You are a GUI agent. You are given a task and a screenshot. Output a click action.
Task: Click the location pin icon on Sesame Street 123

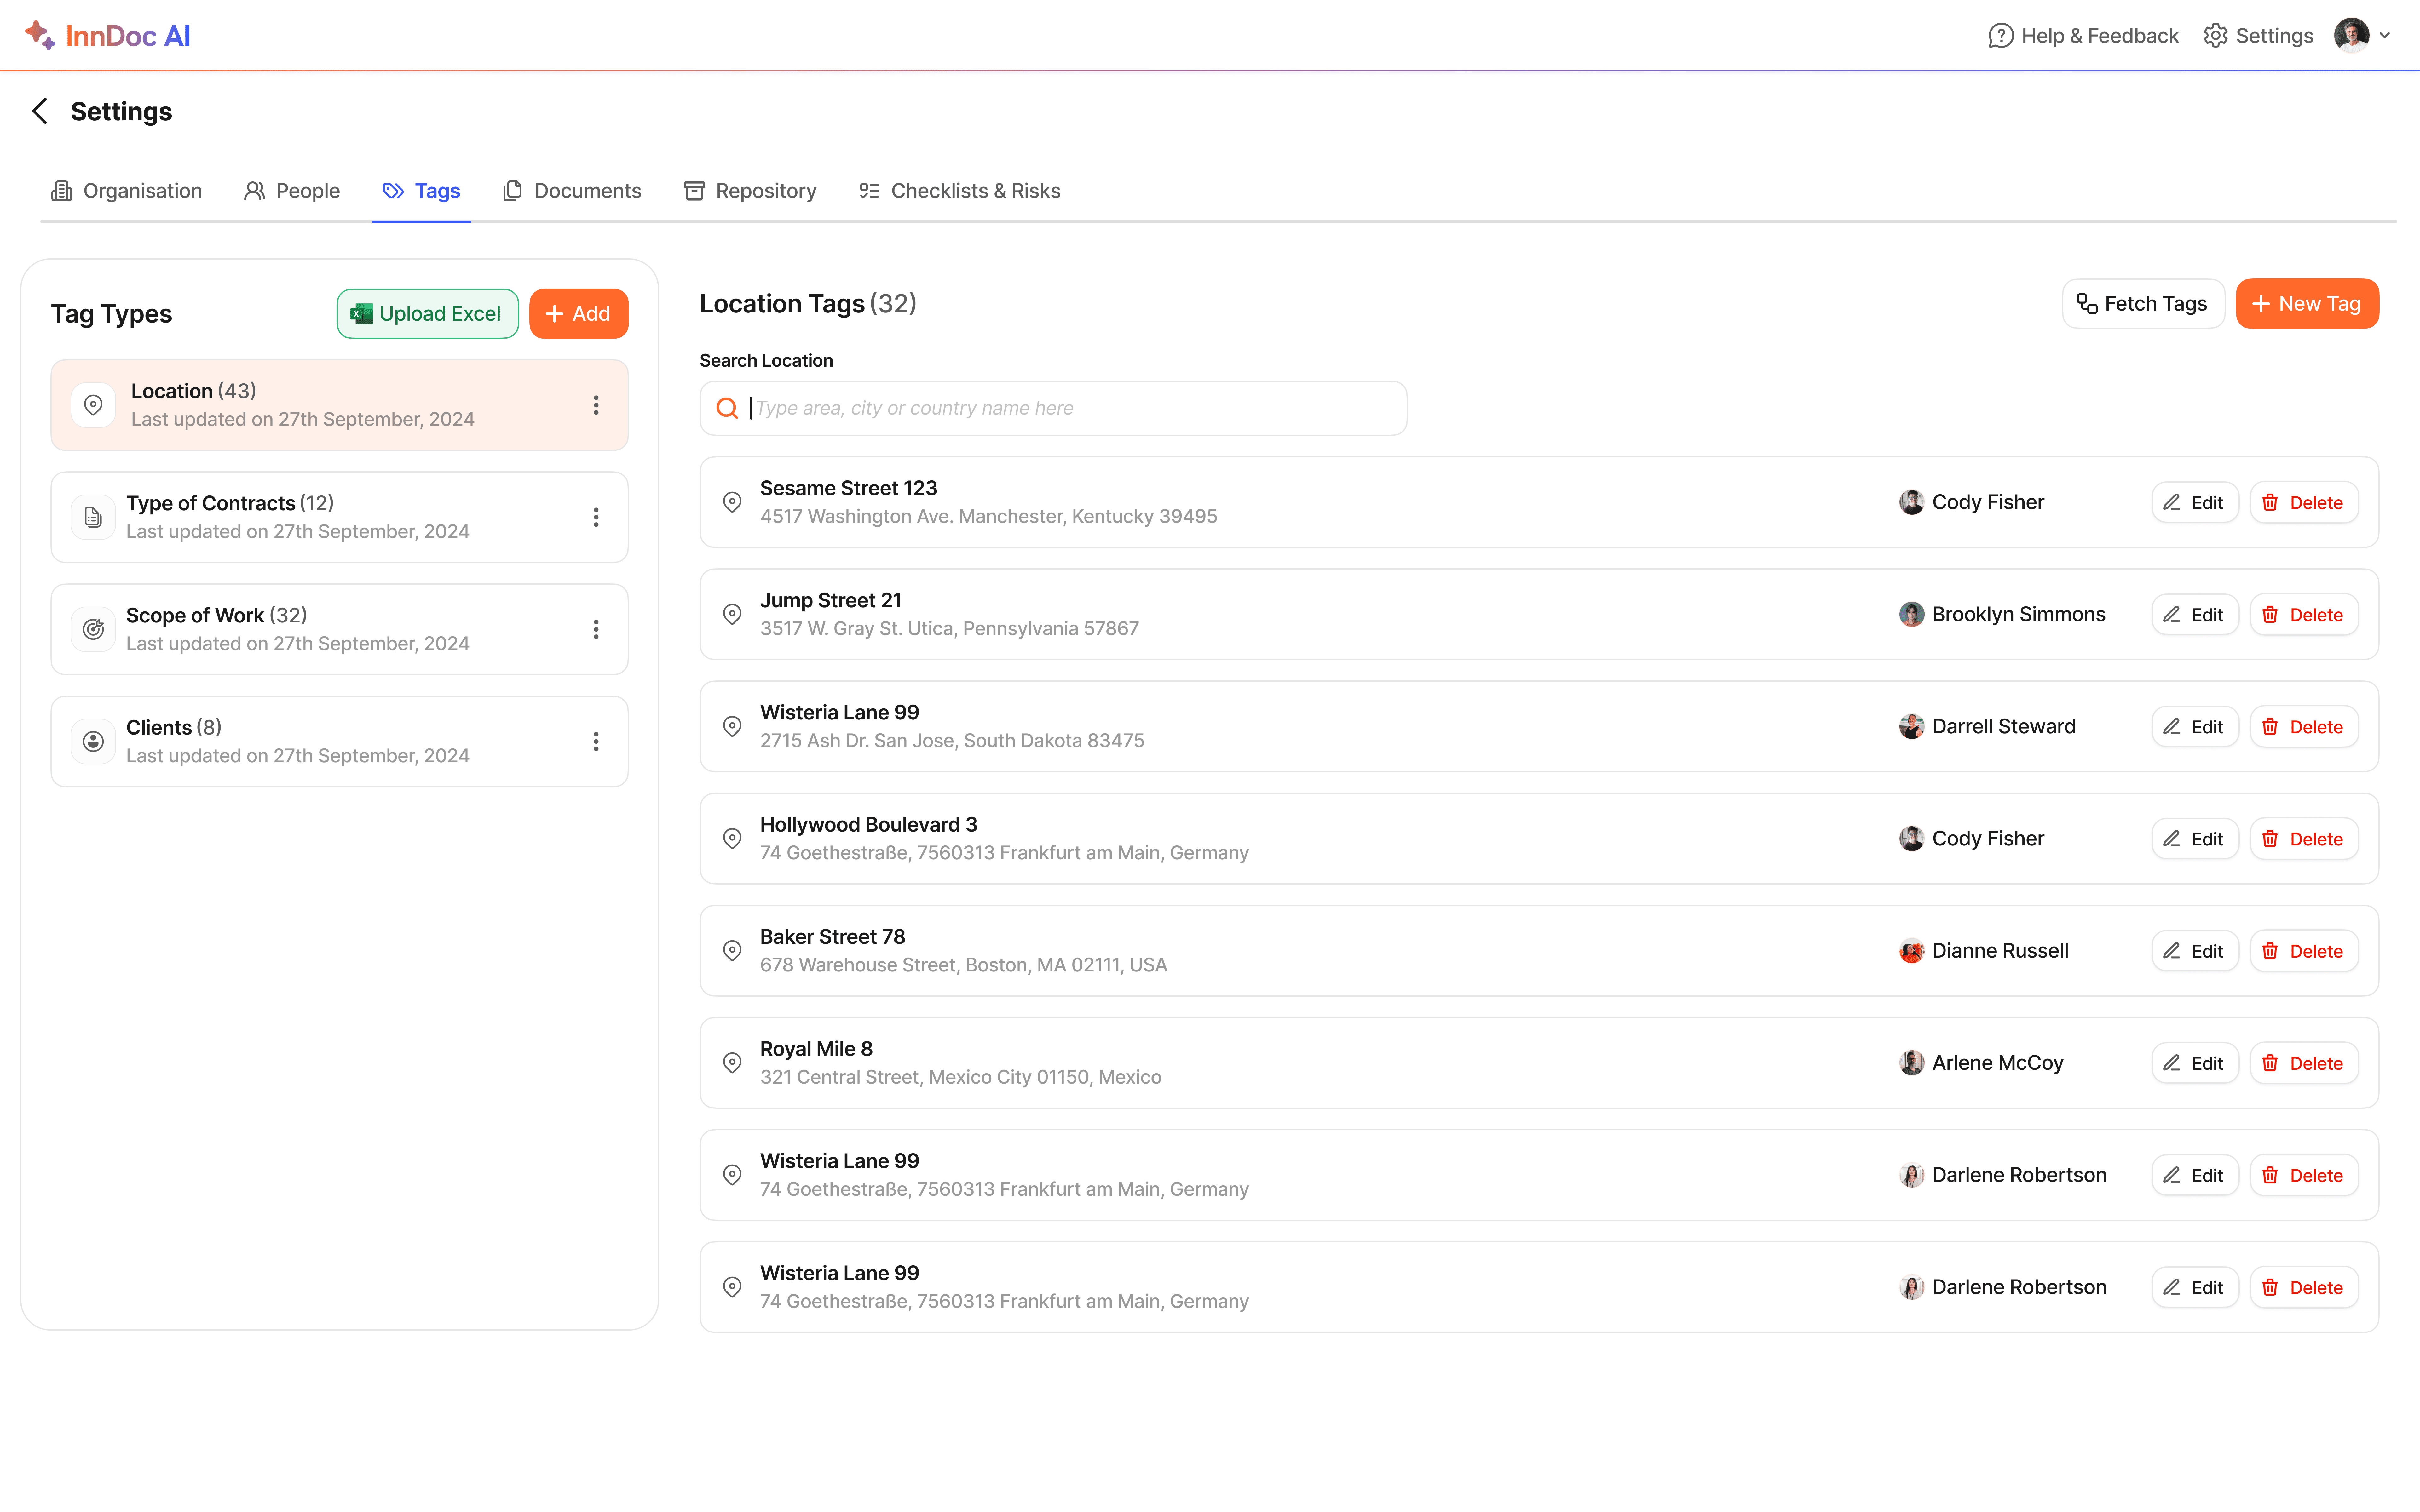[x=732, y=502]
